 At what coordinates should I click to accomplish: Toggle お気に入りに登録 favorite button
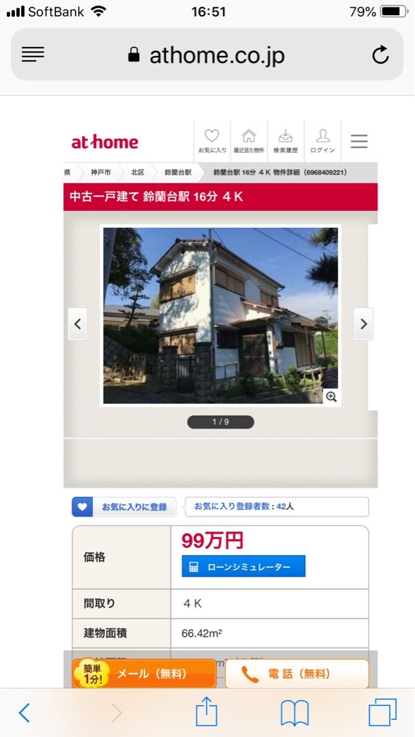point(124,507)
